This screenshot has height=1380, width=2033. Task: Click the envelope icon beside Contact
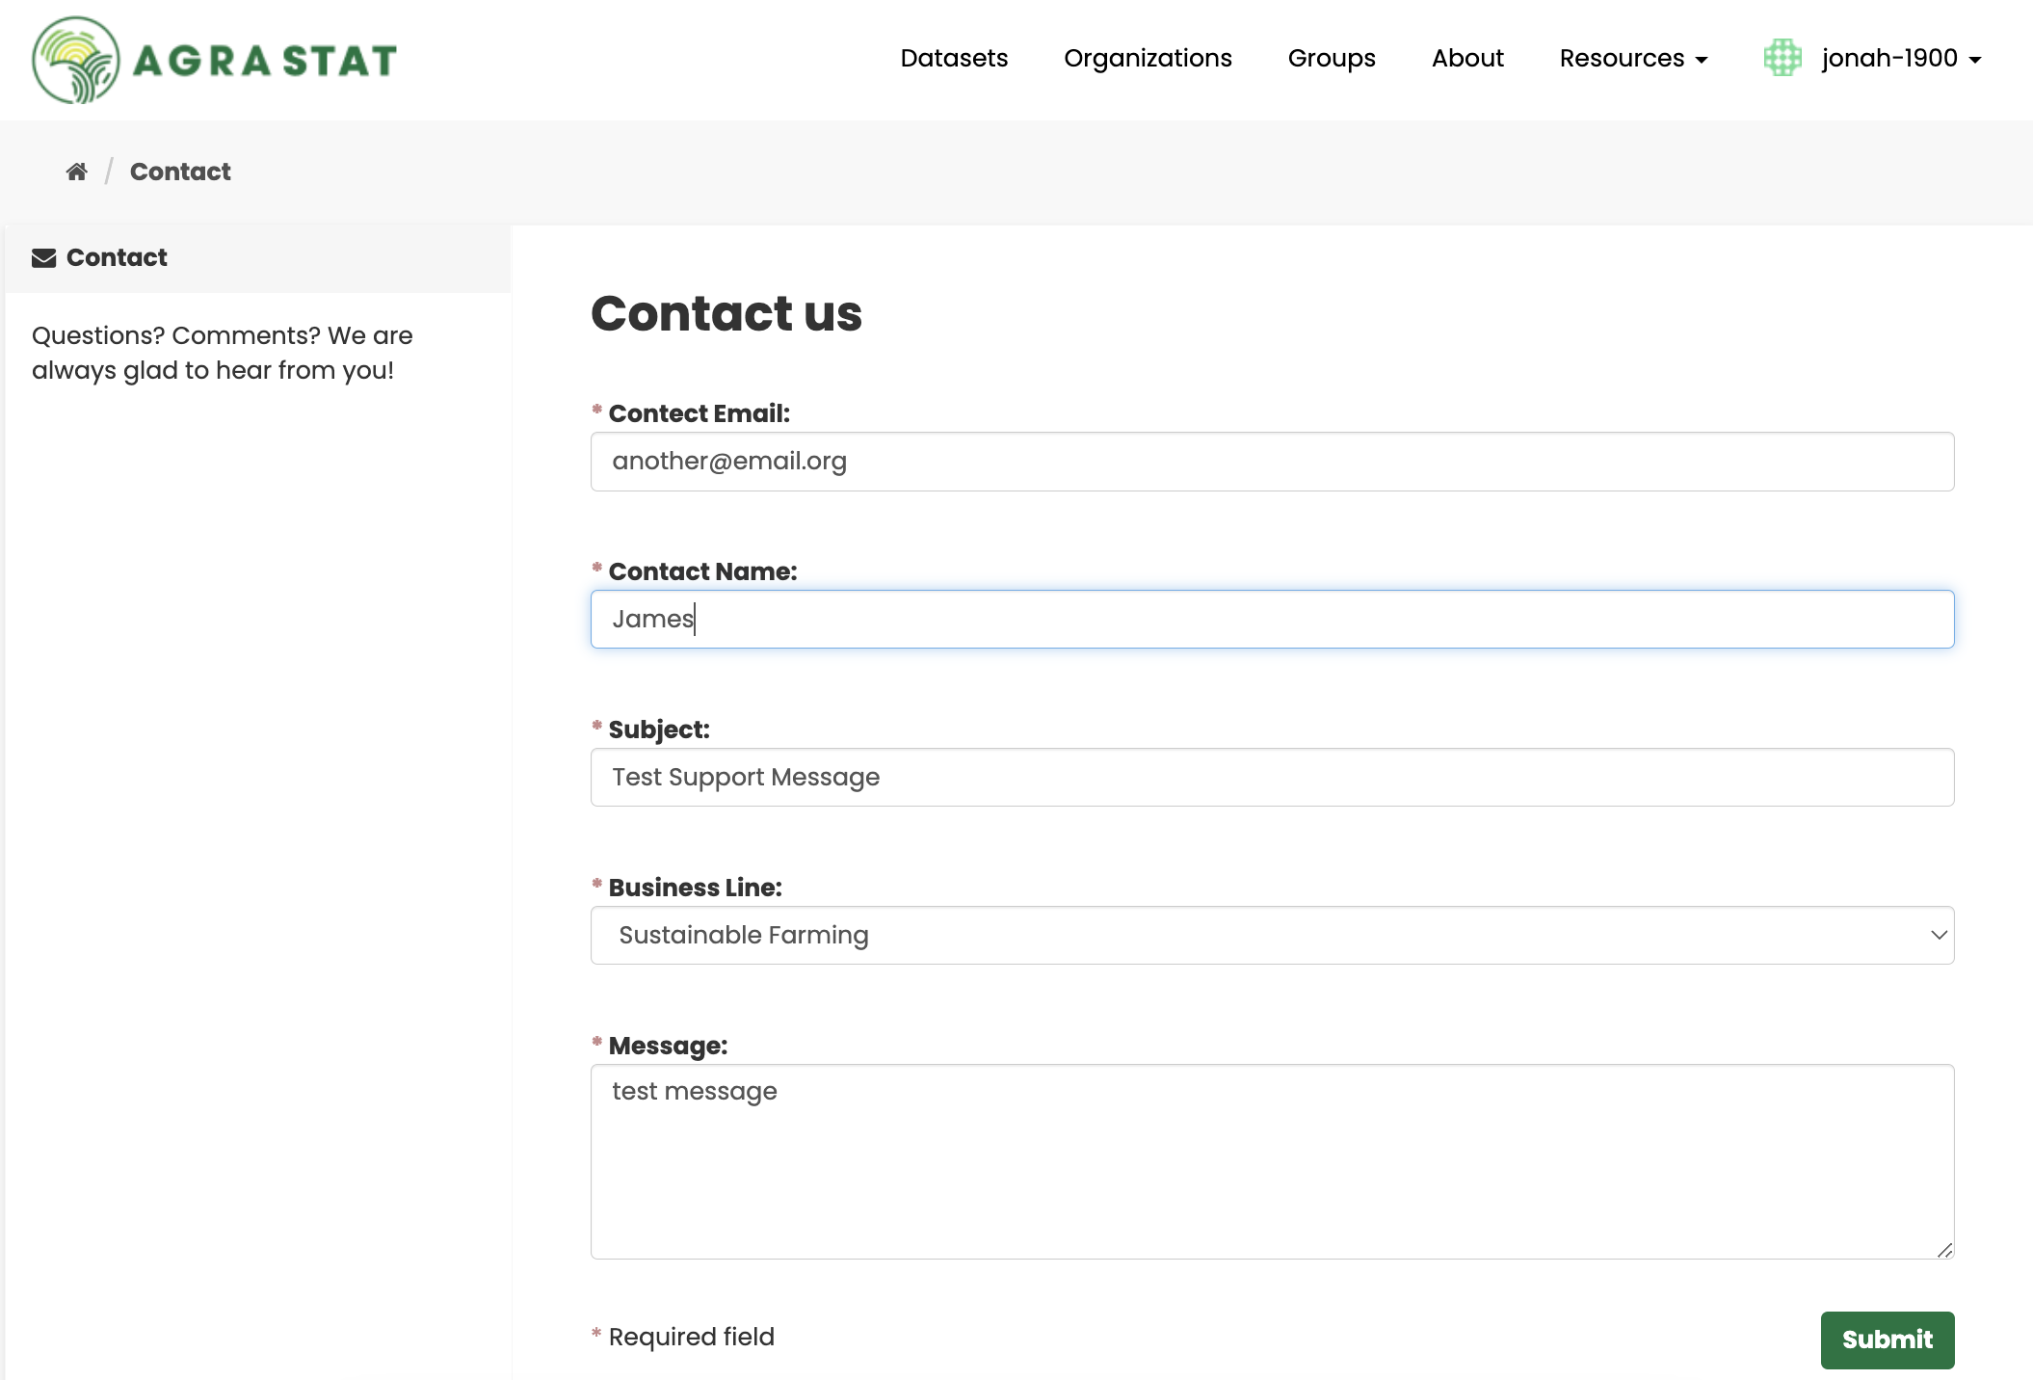(x=44, y=258)
